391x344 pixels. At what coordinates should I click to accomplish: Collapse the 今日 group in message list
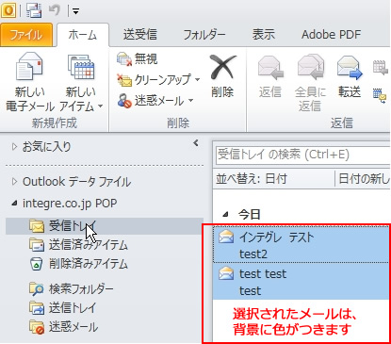click(225, 215)
